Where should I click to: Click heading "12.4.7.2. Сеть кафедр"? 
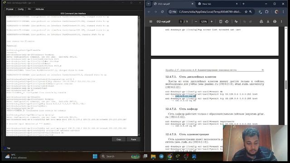[181, 109]
